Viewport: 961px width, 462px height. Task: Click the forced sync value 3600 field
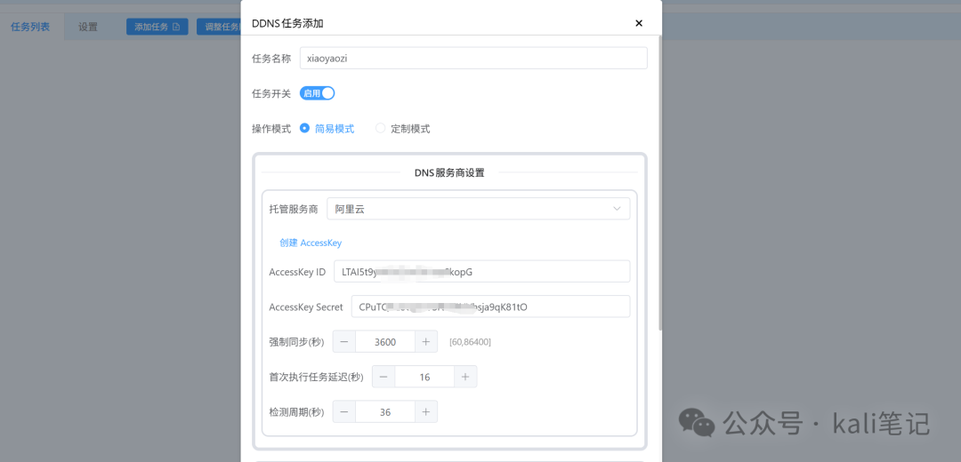(x=385, y=342)
